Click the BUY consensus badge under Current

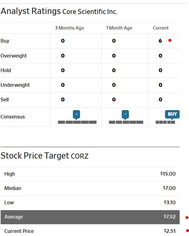click(172, 114)
